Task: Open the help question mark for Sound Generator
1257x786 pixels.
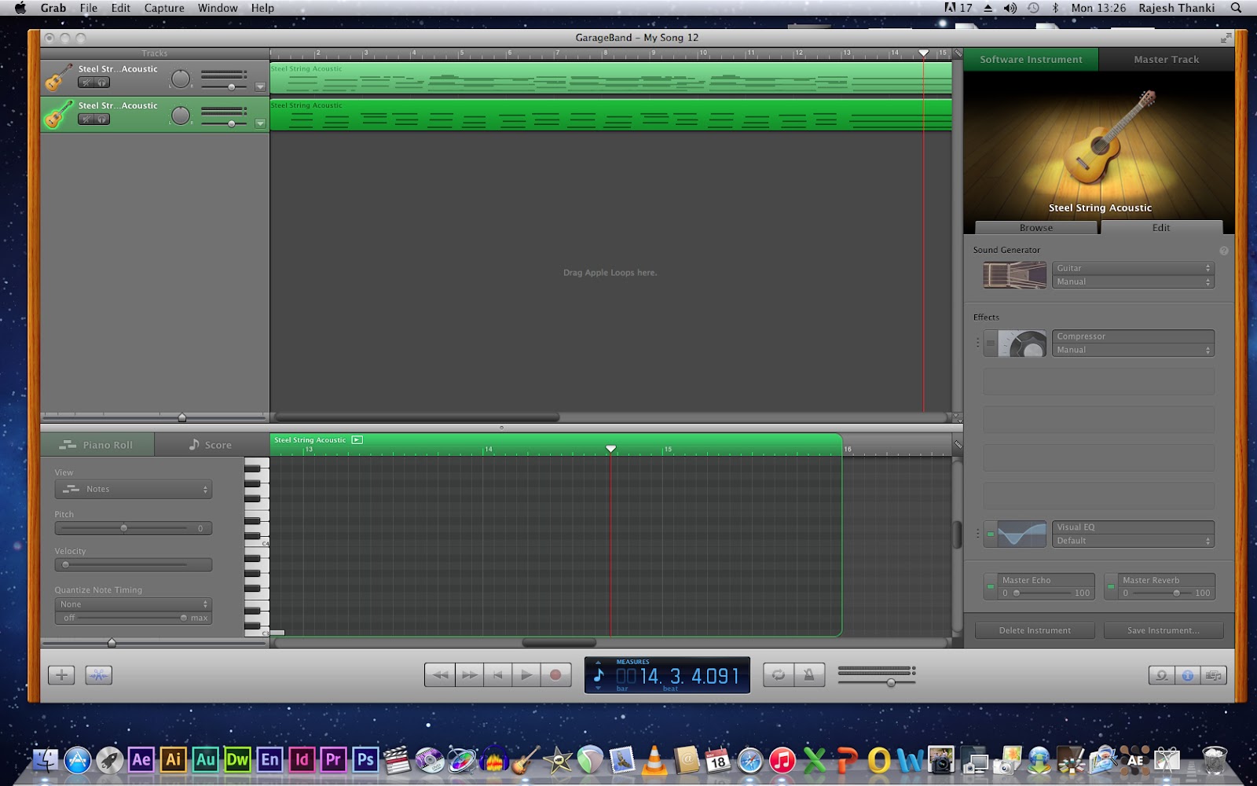Action: pos(1223,251)
